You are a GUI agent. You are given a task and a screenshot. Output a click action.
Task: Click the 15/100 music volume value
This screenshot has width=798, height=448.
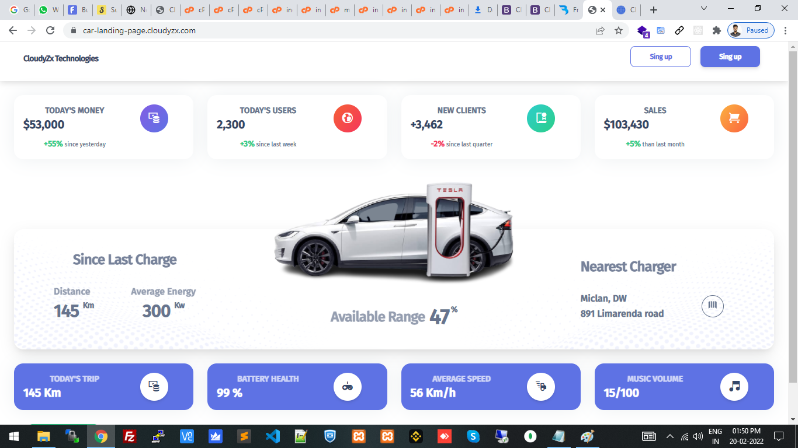click(x=622, y=393)
